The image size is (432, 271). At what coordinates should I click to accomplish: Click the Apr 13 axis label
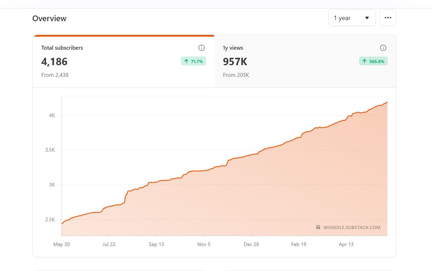click(346, 244)
